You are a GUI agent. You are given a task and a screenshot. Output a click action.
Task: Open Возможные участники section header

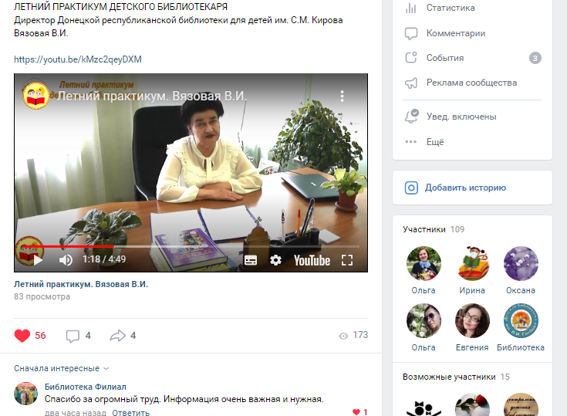(449, 377)
